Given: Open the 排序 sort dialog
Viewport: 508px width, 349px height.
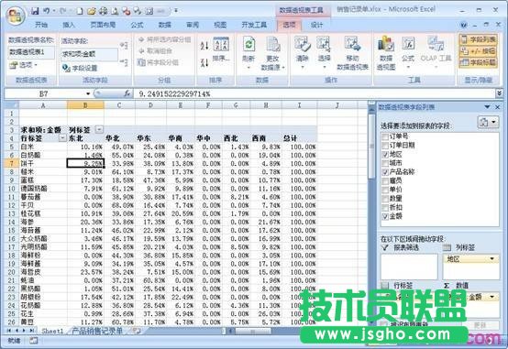Looking at the screenshot, I should pyautogui.click(x=221, y=49).
